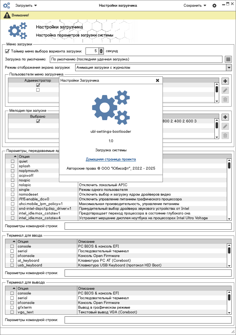Image resolution: width=236 pixels, height=335 pixels.
Task: Check intel_idle.max_cstate=4 option
Action: [x=13, y=218]
